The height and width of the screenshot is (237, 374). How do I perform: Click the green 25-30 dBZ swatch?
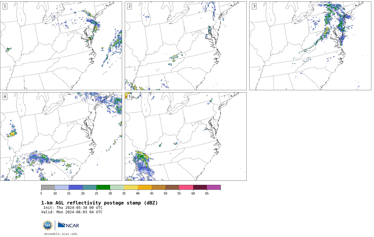tap(103, 187)
